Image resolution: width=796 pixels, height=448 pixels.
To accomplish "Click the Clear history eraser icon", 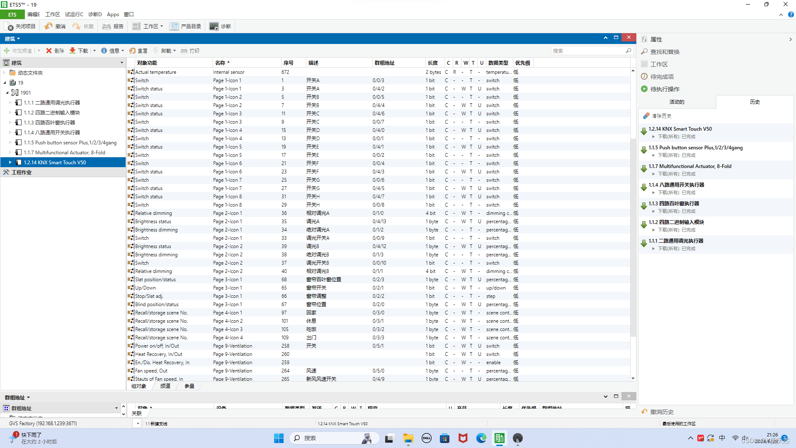I will coord(646,116).
